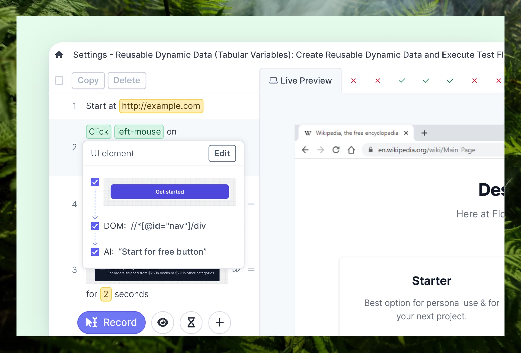Click Edit in the UI element popup

pyautogui.click(x=222, y=153)
